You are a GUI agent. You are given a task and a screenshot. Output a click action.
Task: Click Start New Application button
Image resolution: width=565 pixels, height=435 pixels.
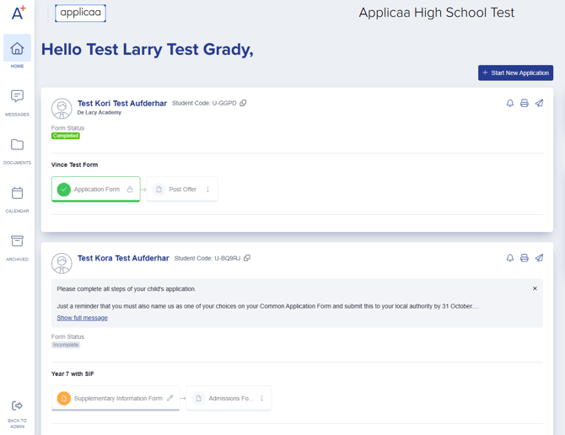coord(515,73)
